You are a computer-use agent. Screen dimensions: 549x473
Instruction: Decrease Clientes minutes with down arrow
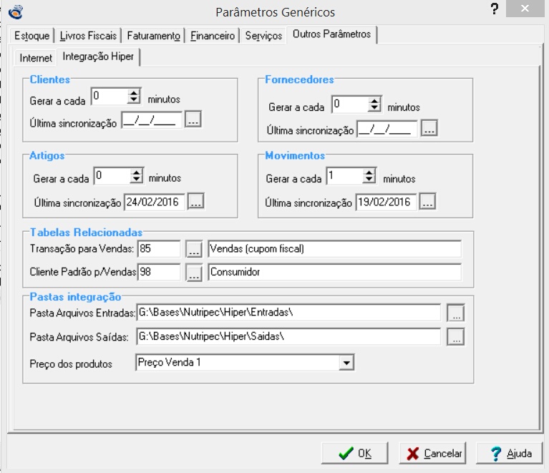tap(134, 100)
